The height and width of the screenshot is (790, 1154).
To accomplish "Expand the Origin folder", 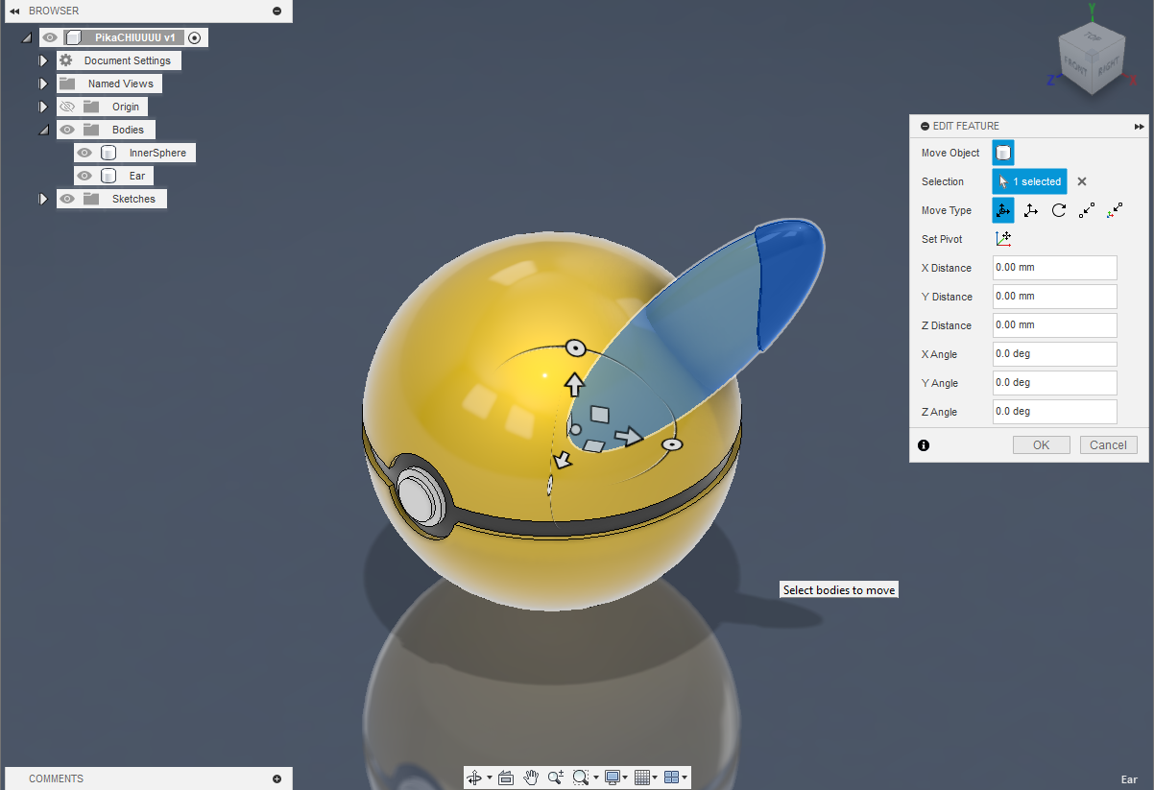I will coord(43,107).
